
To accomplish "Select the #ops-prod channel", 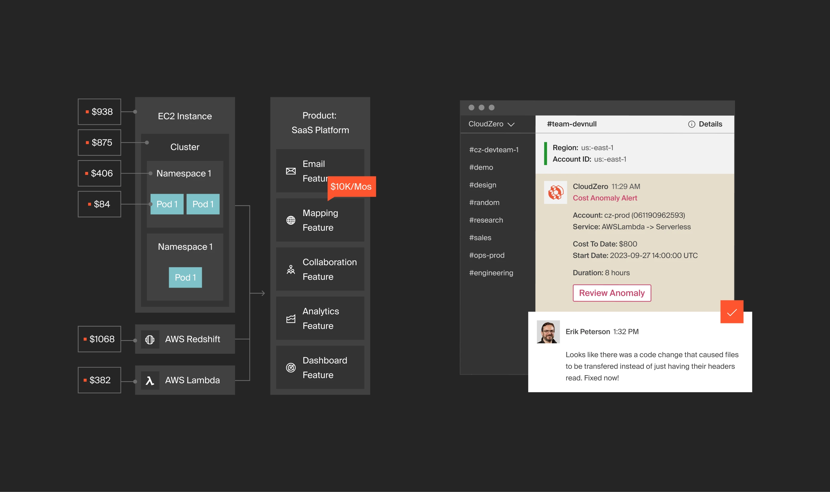I will click(487, 255).
